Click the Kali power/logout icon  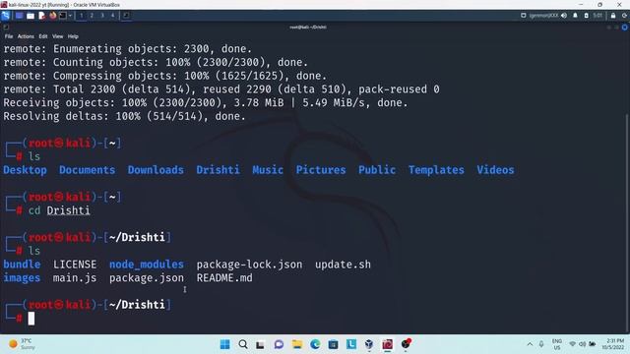click(x=624, y=16)
